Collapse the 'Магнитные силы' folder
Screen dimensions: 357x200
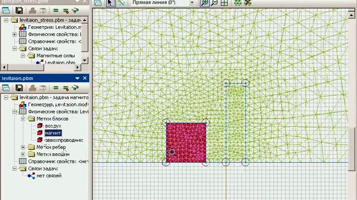[23, 56]
